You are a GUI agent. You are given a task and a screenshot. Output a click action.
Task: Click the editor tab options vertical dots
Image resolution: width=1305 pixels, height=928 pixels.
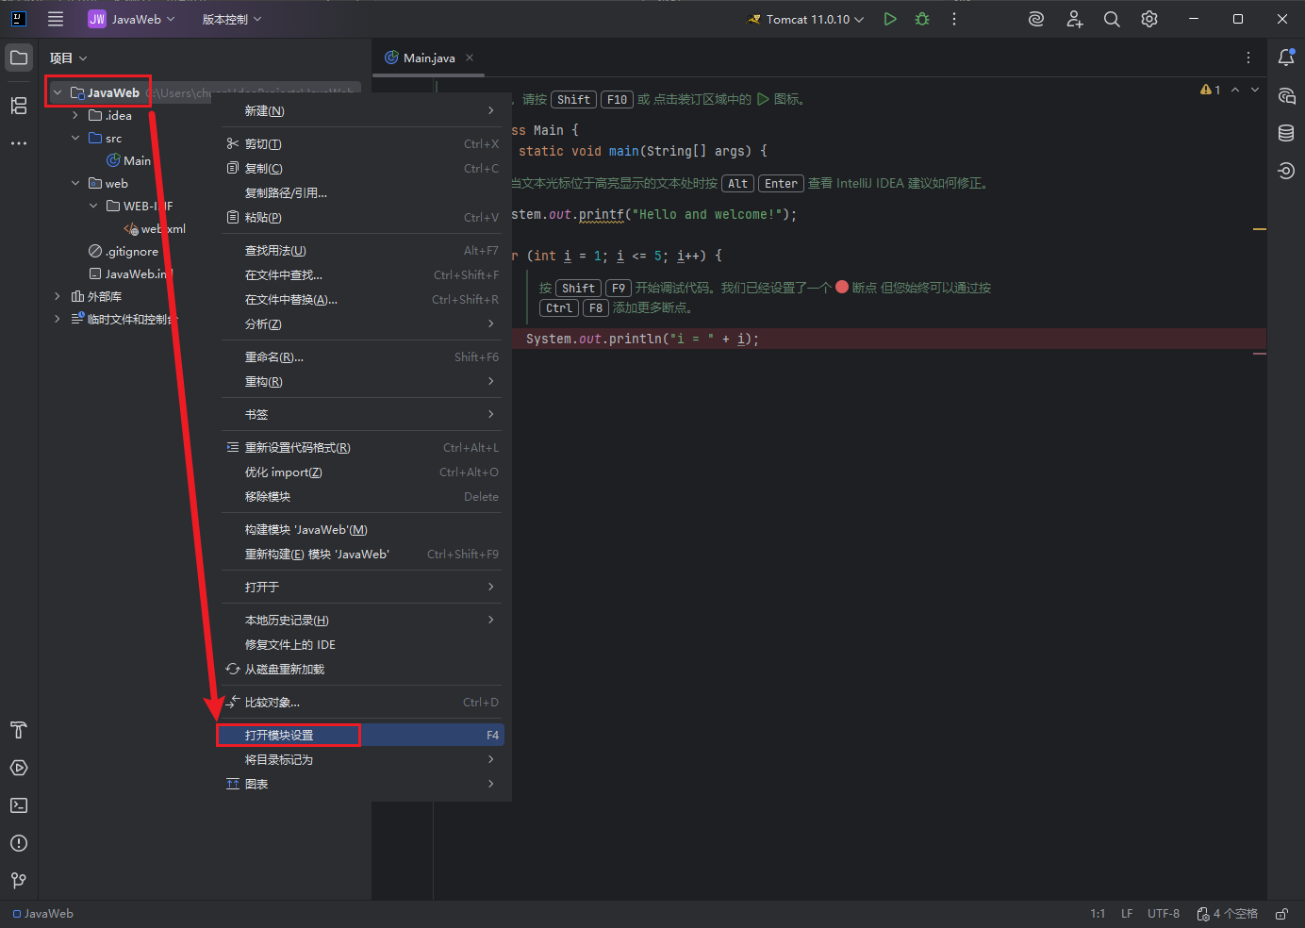[1248, 58]
